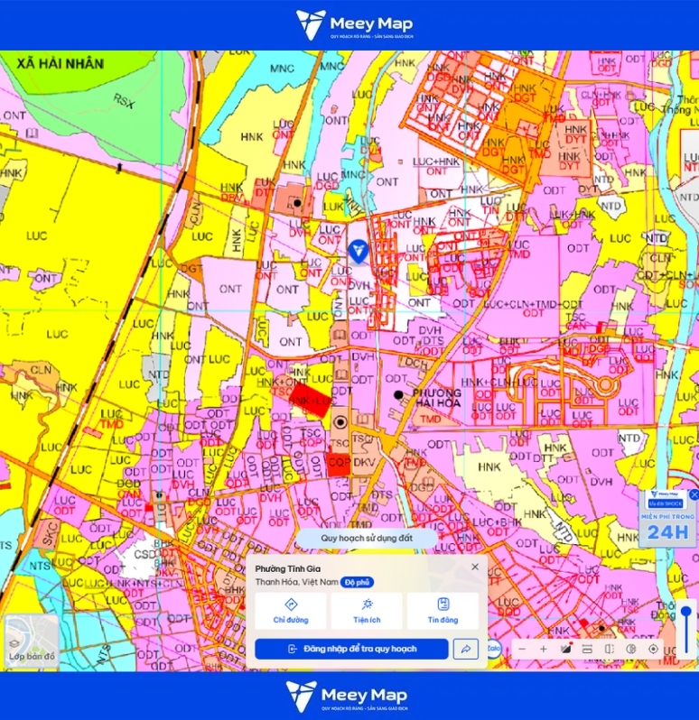Zoom out with the minus icon
This screenshot has height=720, width=699.
tap(522, 649)
